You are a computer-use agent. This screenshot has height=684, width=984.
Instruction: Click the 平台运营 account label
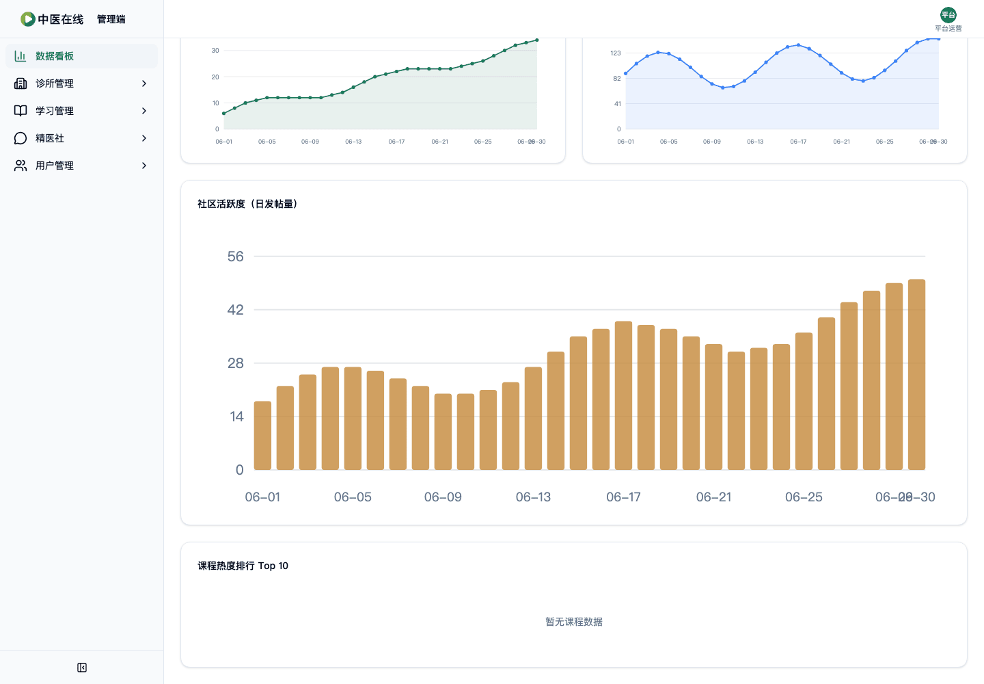[x=948, y=29]
